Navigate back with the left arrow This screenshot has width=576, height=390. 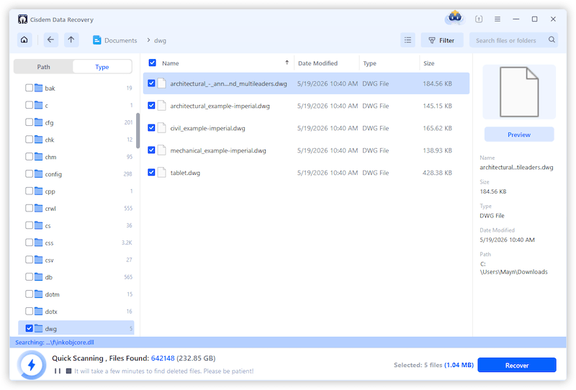pyautogui.click(x=50, y=40)
